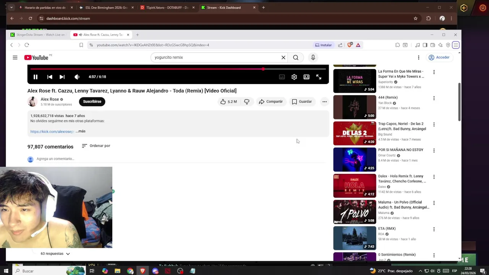Start voice search with microphone
The image size is (489, 275).
point(313,57)
